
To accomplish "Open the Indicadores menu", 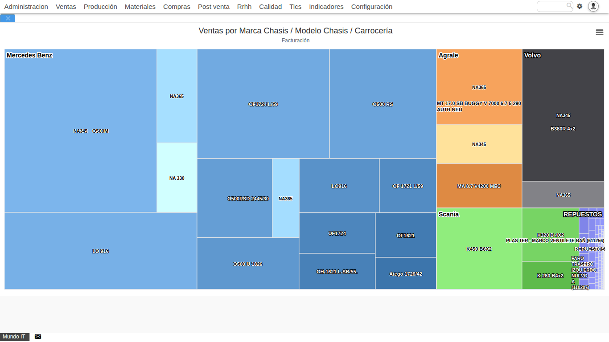I will (326, 7).
